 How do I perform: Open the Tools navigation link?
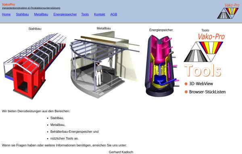click(85, 14)
